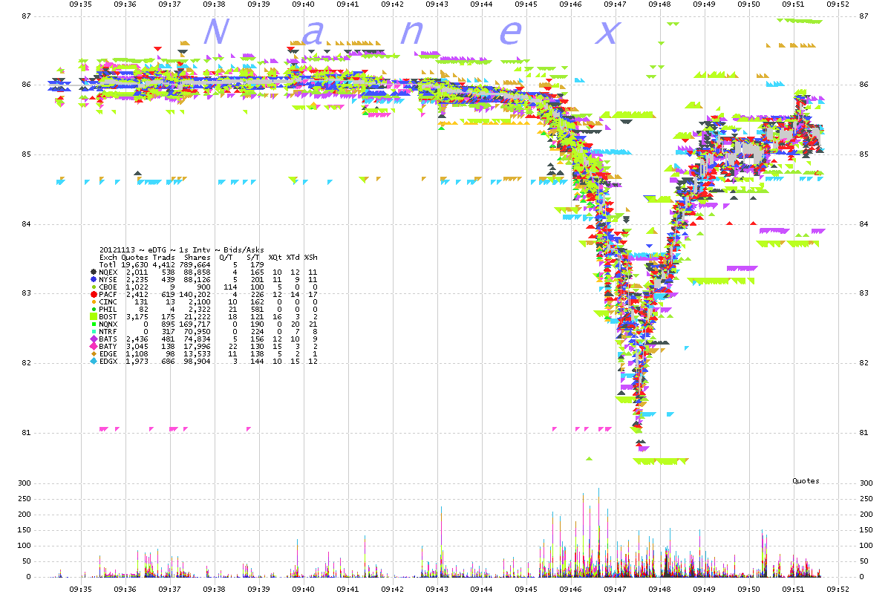Click the 'NYSE' exchange label

[x=108, y=281]
